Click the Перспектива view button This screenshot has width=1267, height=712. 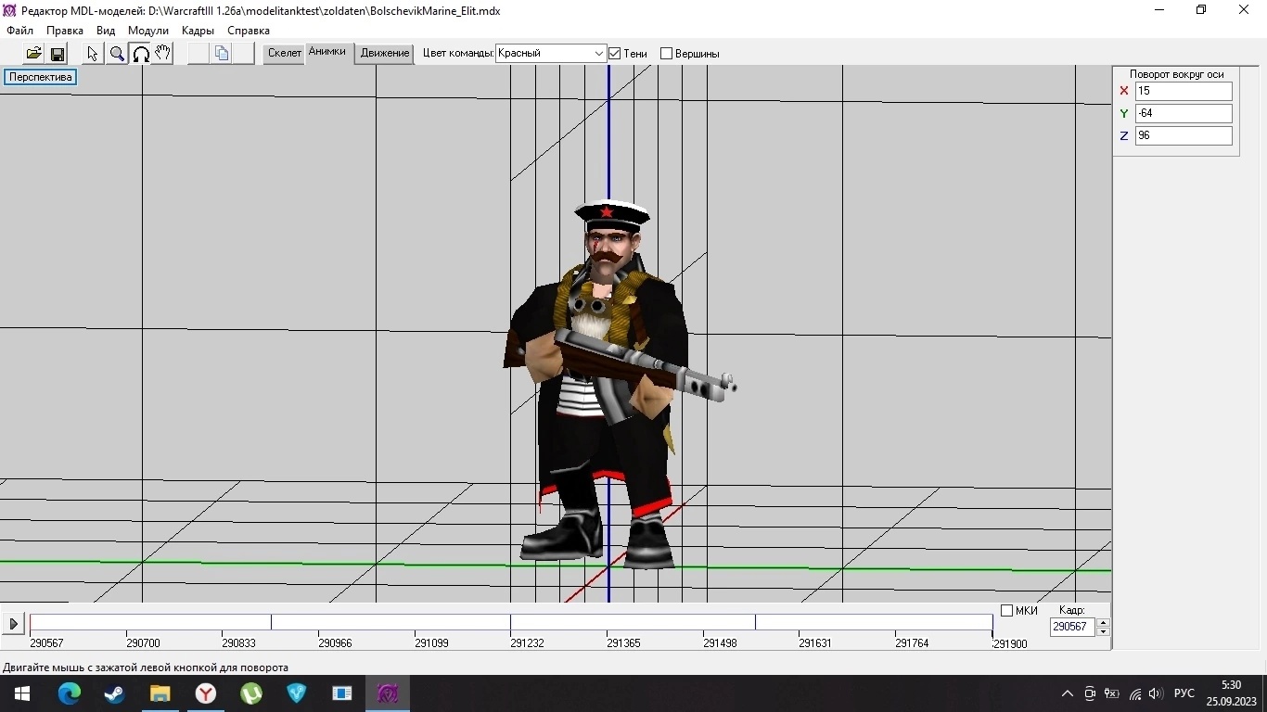pyautogui.click(x=41, y=77)
